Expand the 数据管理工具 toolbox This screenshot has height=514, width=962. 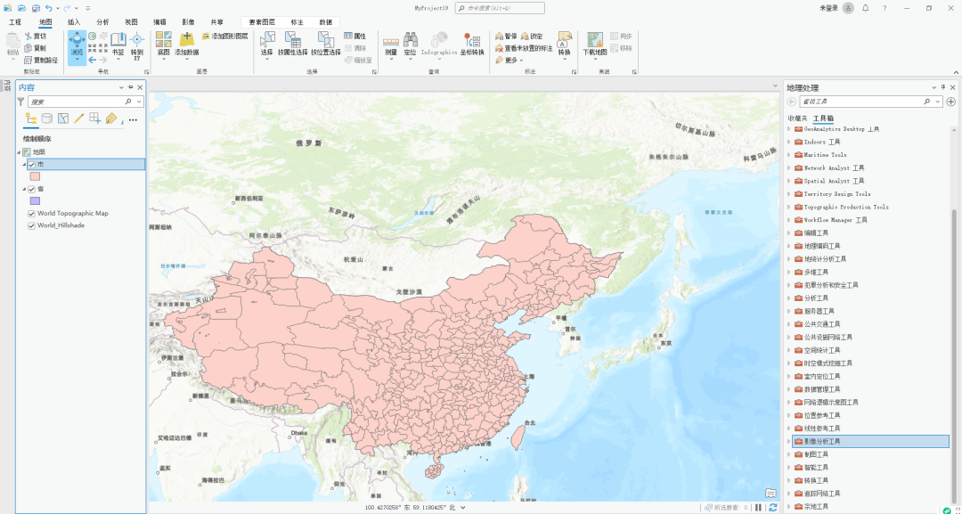coord(789,389)
